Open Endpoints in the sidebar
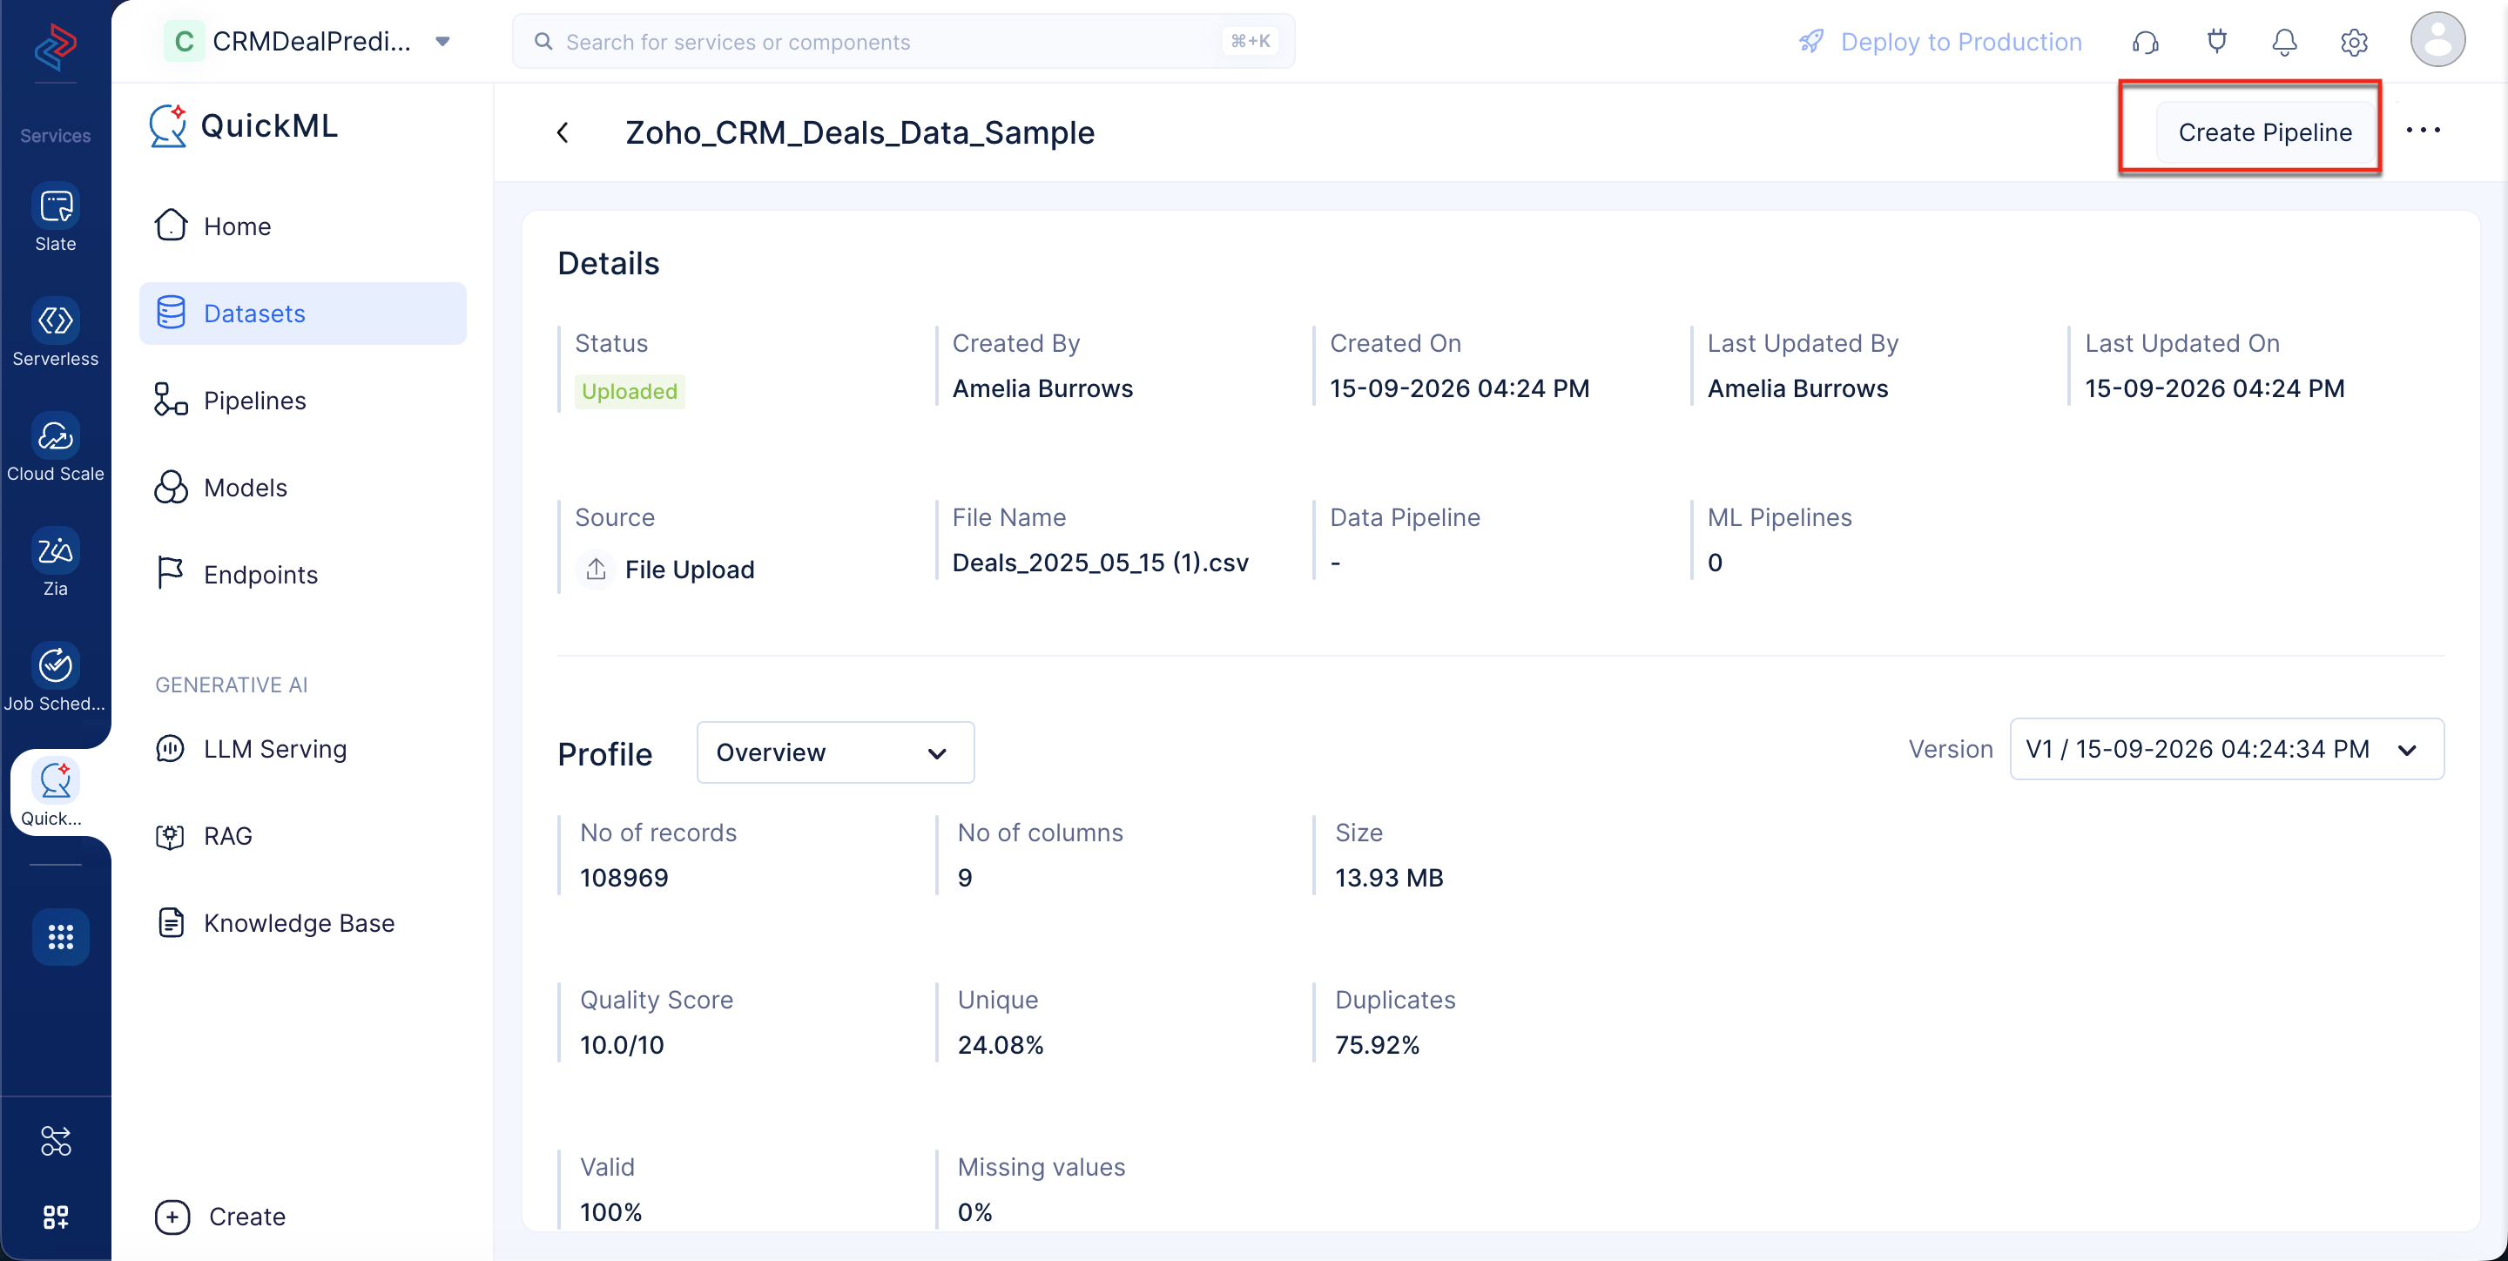 [303, 575]
